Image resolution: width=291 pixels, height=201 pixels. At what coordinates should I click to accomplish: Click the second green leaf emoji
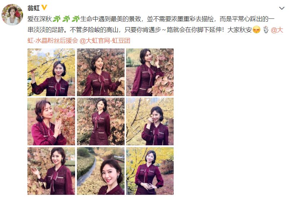[66, 19]
